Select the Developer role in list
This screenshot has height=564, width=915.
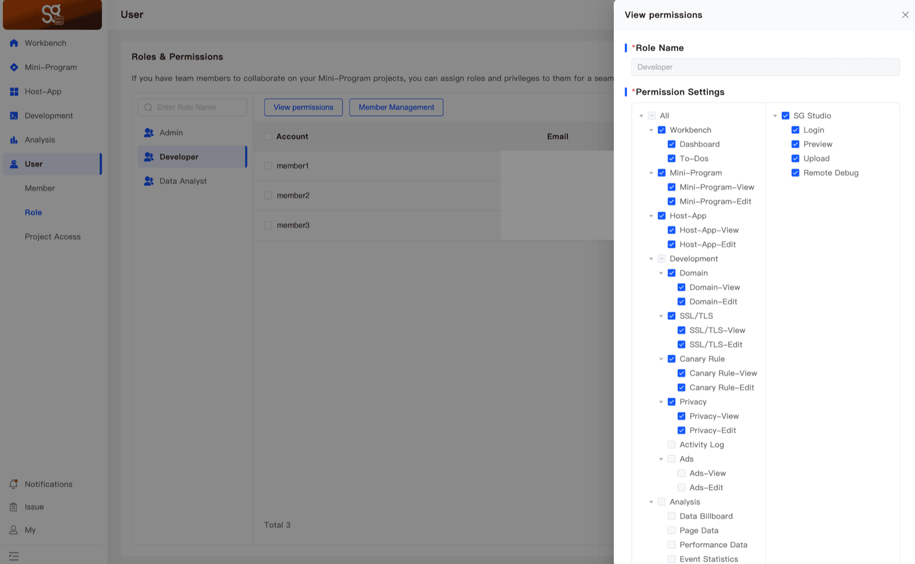coord(192,157)
